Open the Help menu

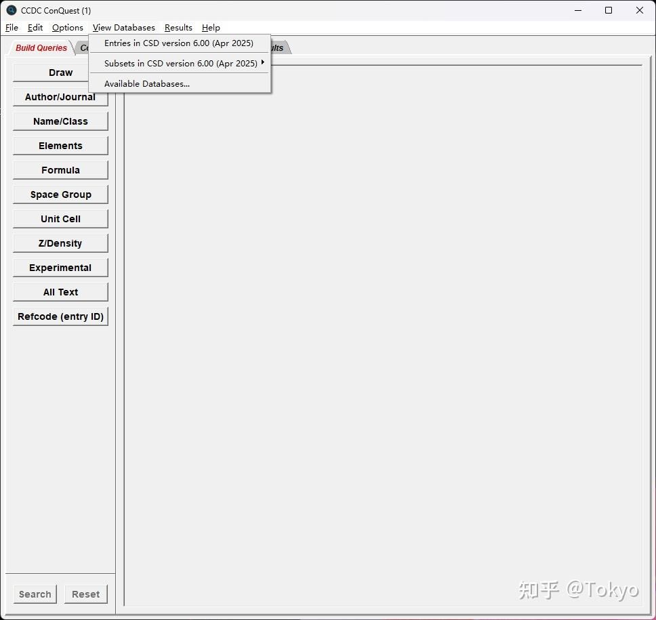click(x=211, y=28)
